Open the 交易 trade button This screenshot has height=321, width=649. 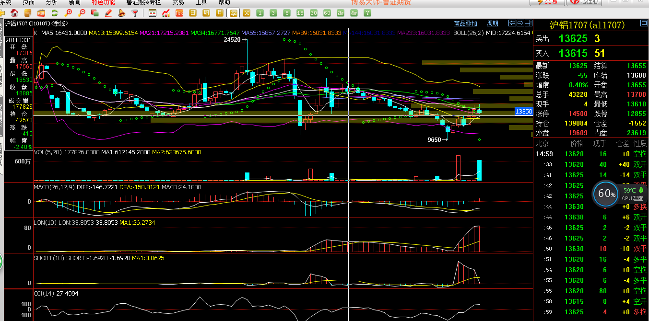pos(547,2)
